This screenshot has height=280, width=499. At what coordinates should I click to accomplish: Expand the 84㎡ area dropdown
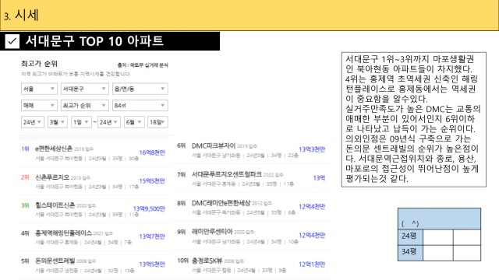point(140,106)
